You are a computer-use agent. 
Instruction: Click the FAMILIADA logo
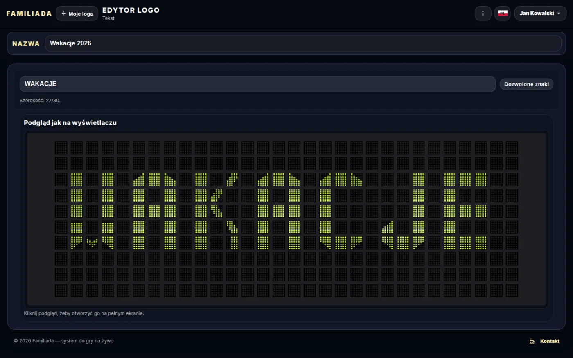click(x=29, y=14)
